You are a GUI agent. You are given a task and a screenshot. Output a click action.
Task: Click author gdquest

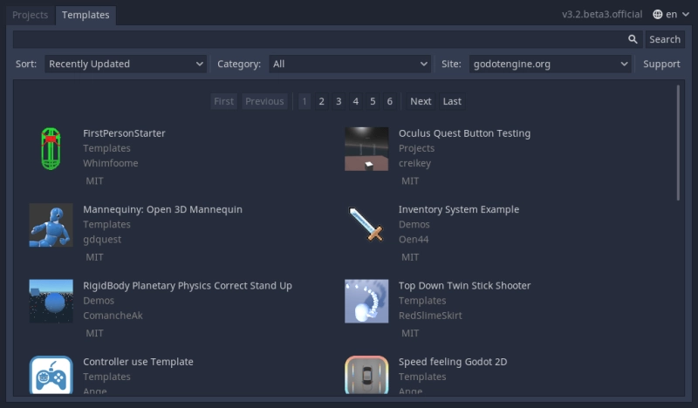click(x=102, y=240)
